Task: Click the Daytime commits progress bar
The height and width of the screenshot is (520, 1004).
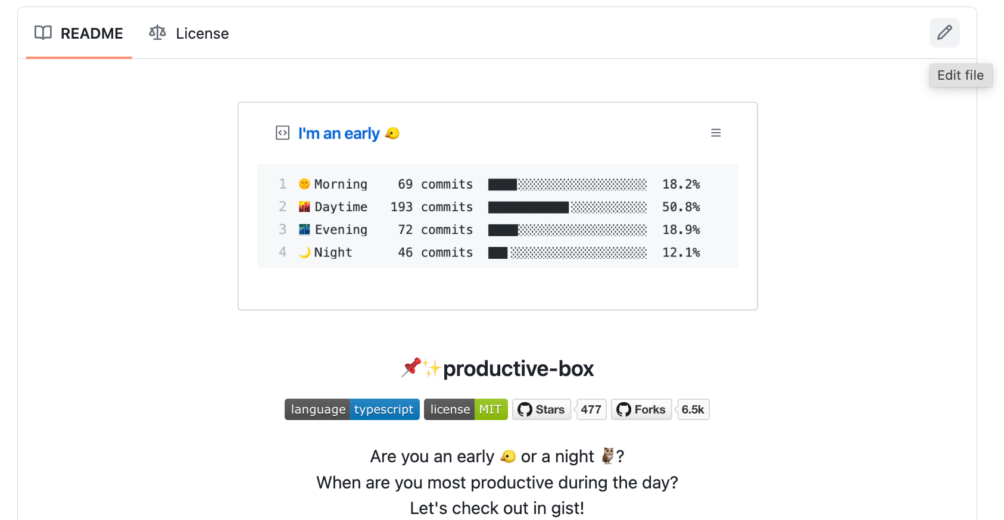Action: coord(568,207)
